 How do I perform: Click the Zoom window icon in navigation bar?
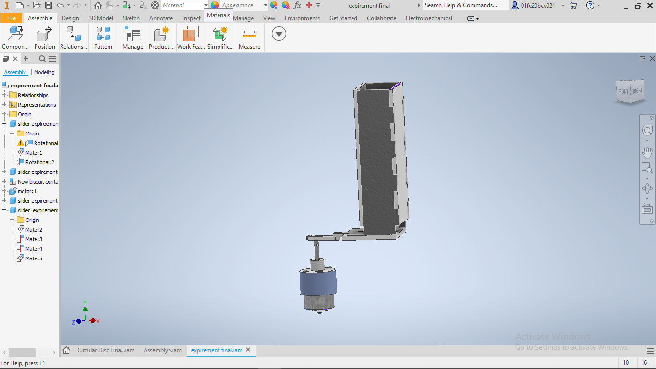[647, 168]
